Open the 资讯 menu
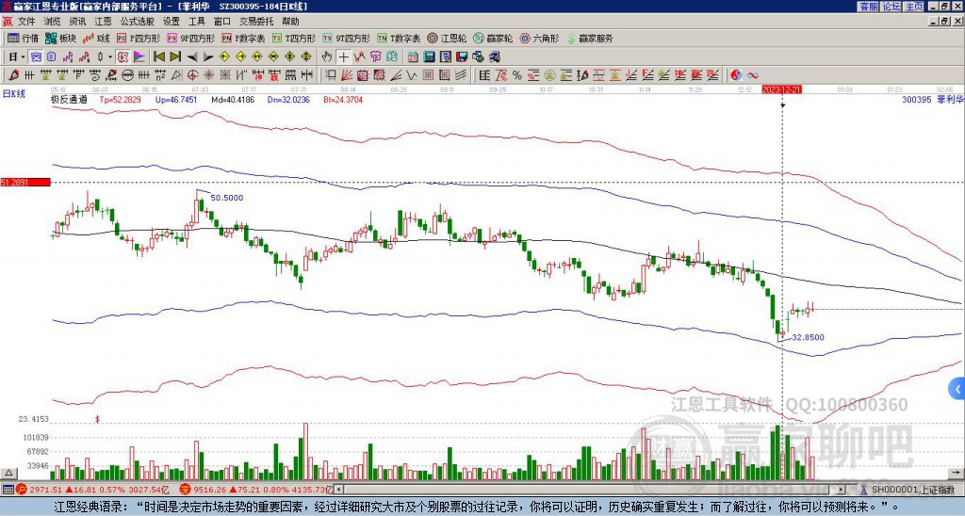The height and width of the screenshot is (516, 965). coord(77,22)
